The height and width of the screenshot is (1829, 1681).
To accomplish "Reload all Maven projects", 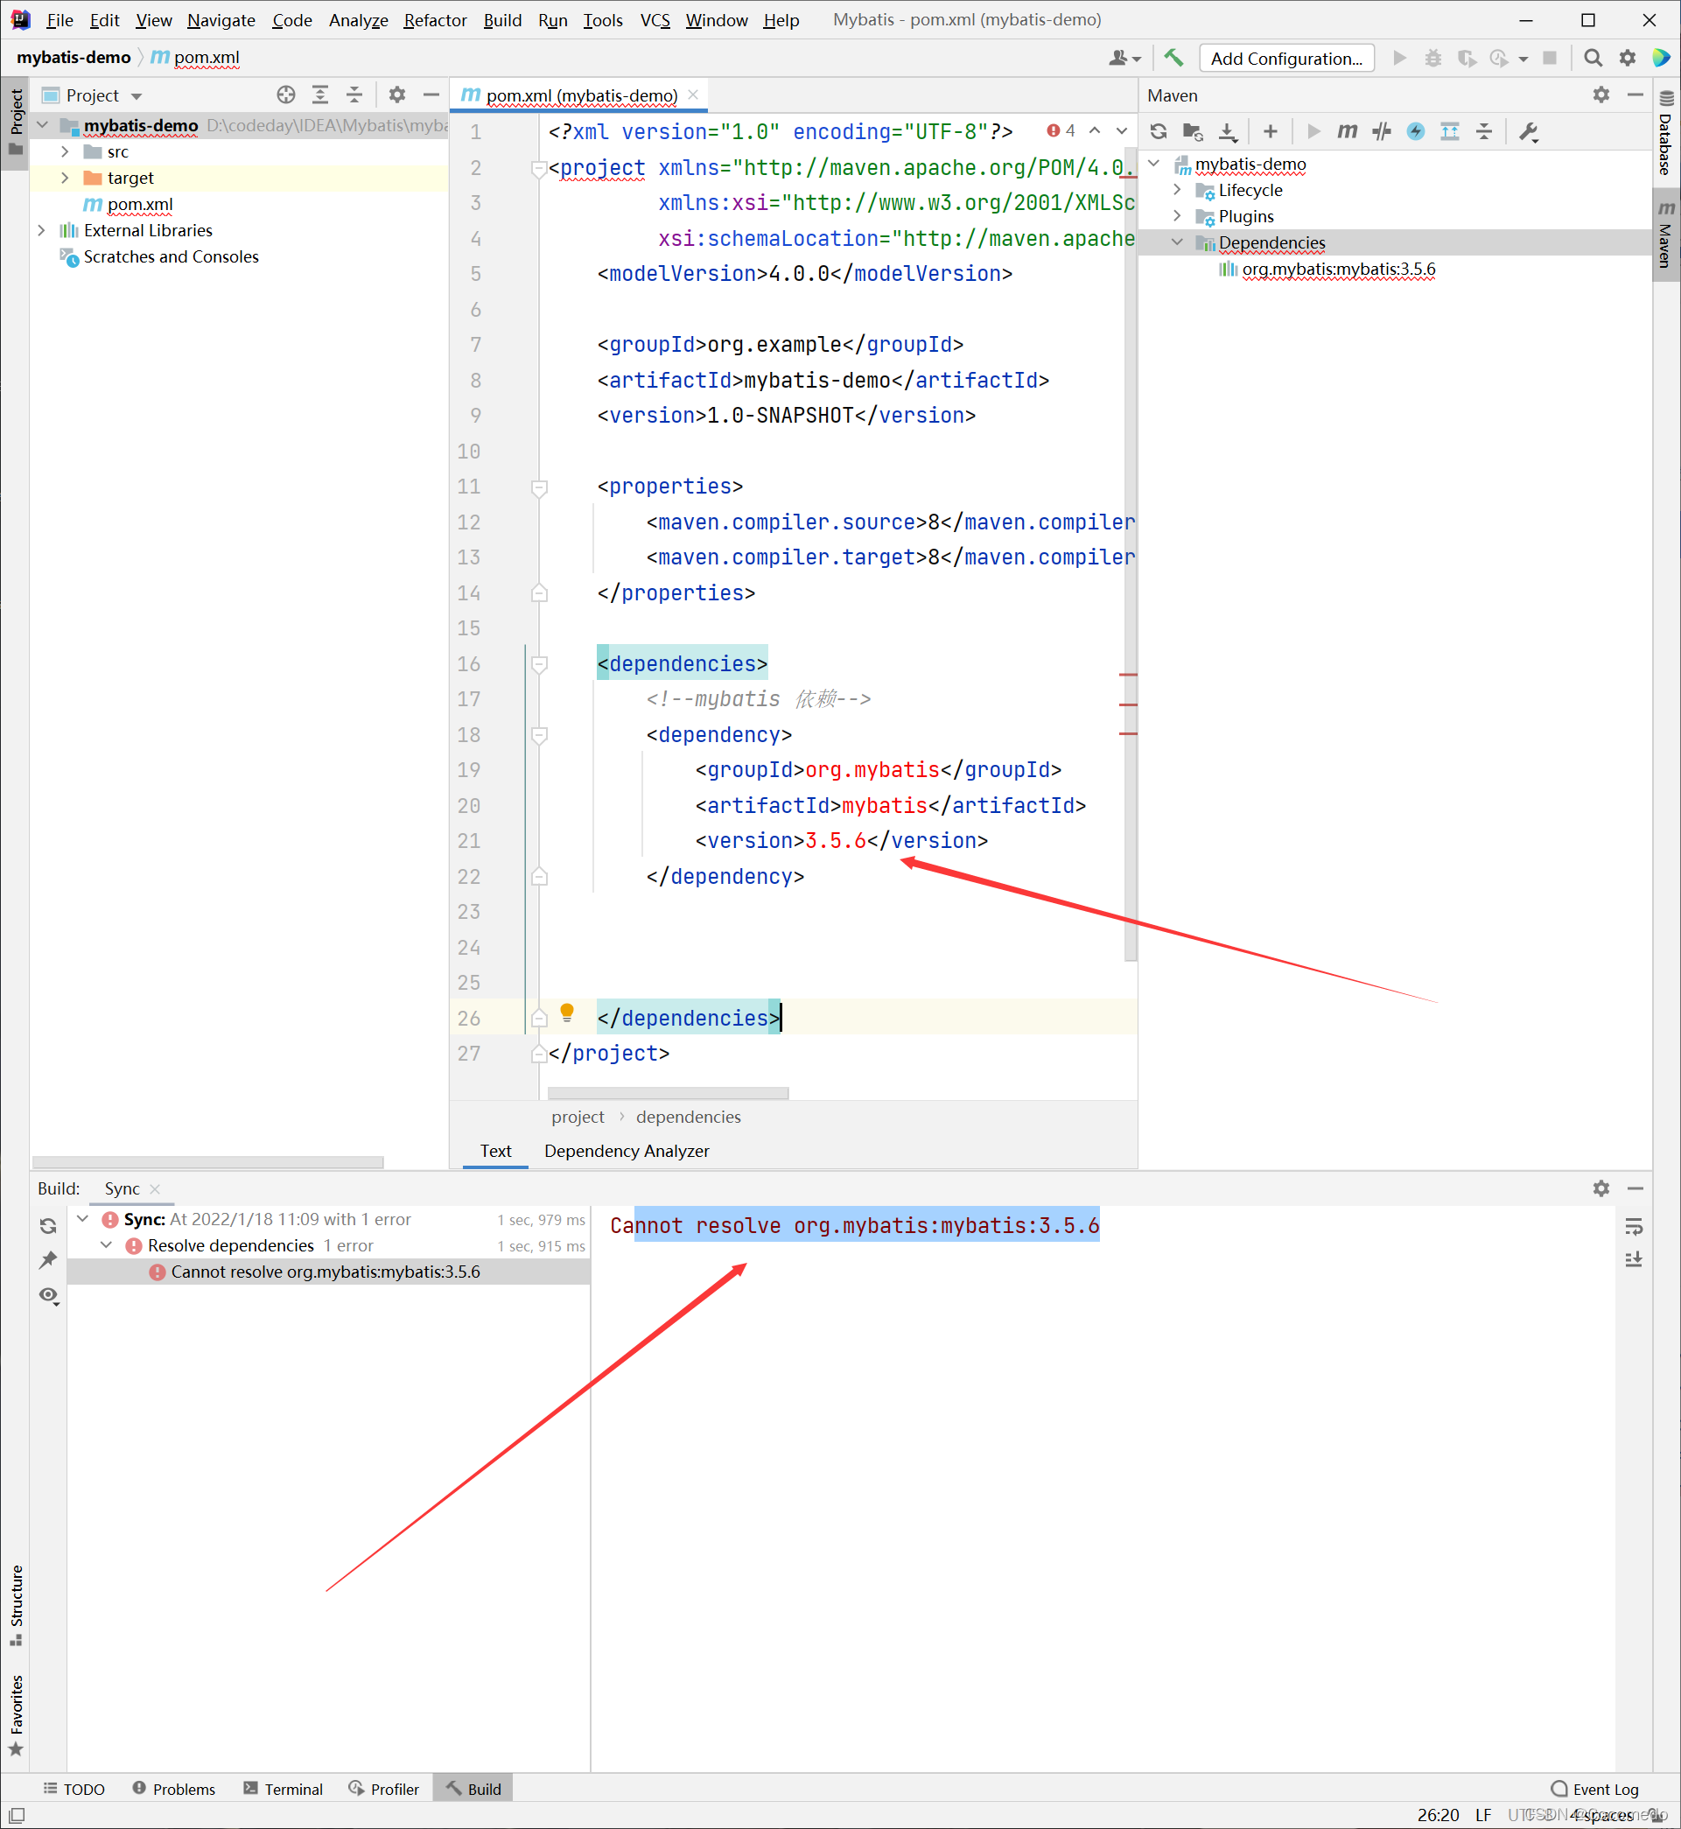I will point(1158,132).
